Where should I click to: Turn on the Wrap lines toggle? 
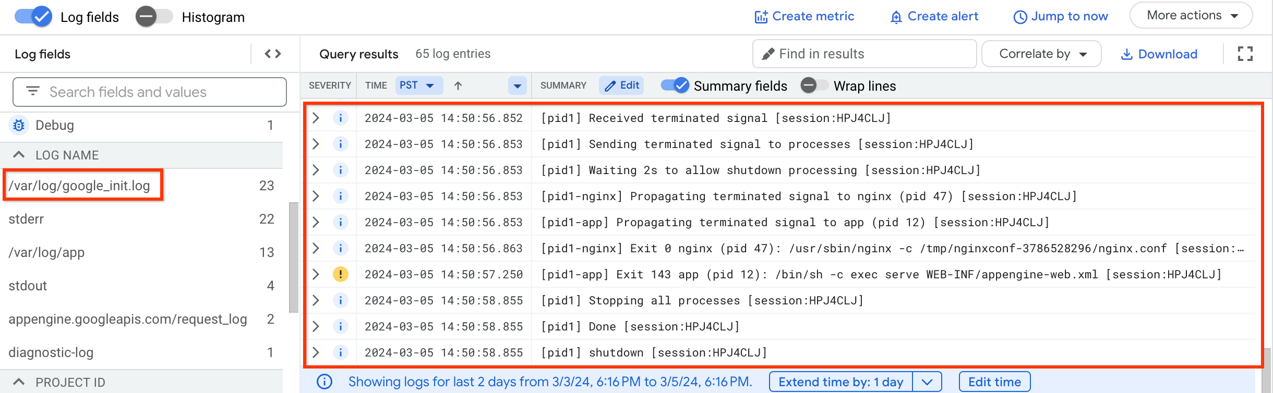(x=814, y=85)
